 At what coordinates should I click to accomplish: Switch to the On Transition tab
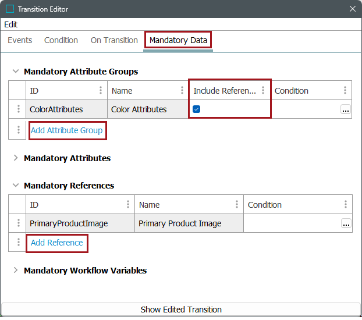114,40
